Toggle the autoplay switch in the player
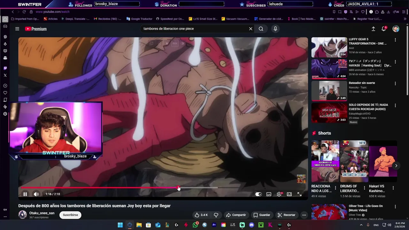Image resolution: width=409 pixels, height=230 pixels. [259, 194]
